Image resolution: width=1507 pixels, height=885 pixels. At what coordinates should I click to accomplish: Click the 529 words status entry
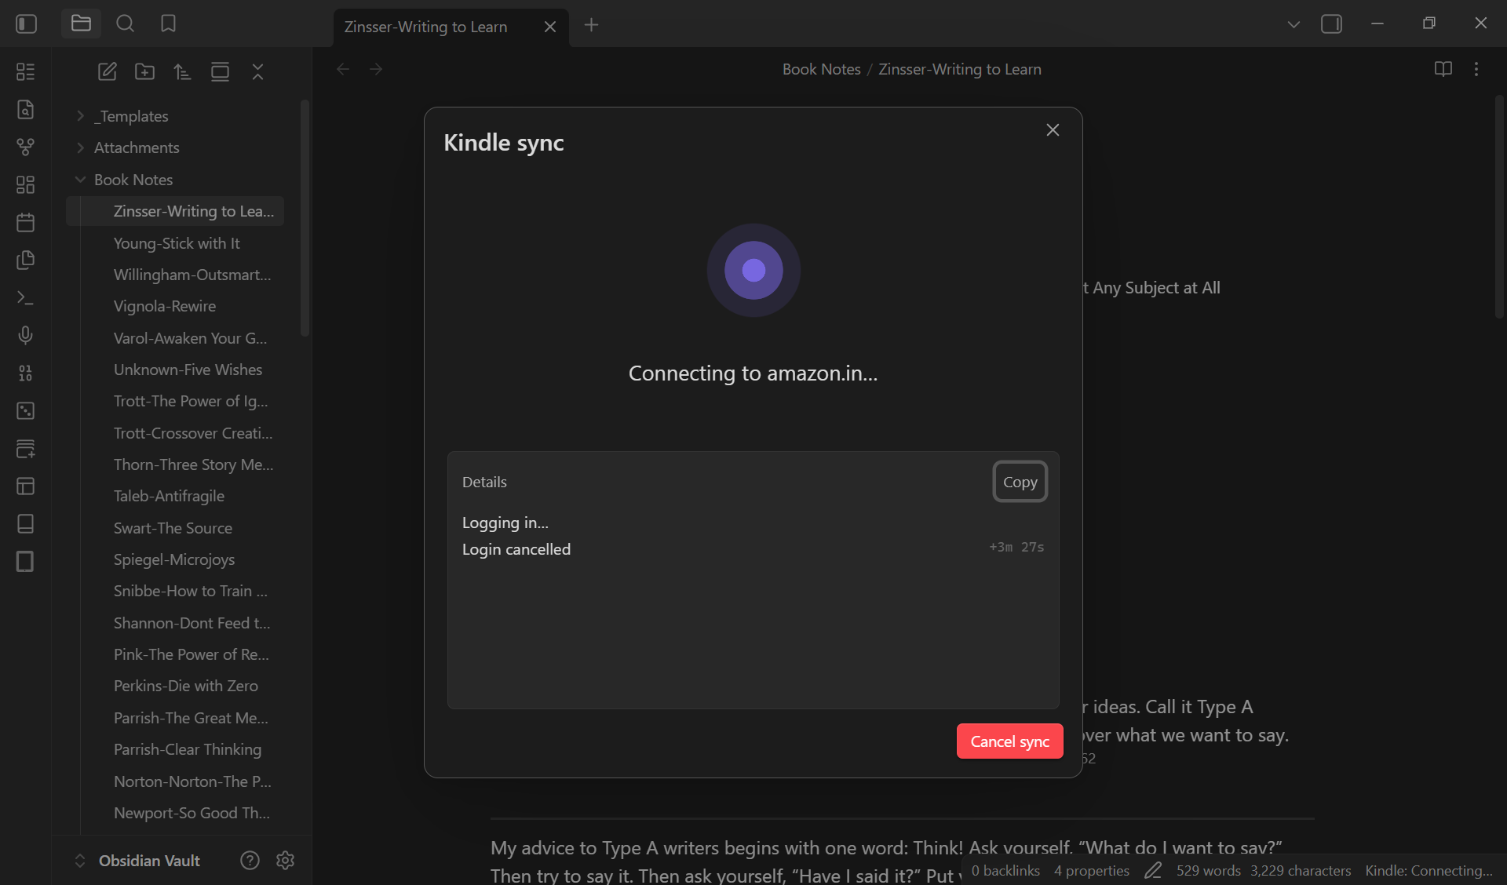1209,871
